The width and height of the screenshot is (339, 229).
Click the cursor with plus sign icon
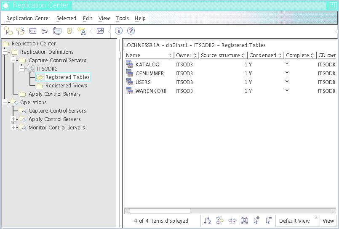256,221
